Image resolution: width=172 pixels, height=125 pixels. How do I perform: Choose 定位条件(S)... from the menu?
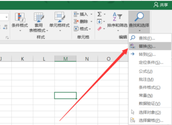150,62
